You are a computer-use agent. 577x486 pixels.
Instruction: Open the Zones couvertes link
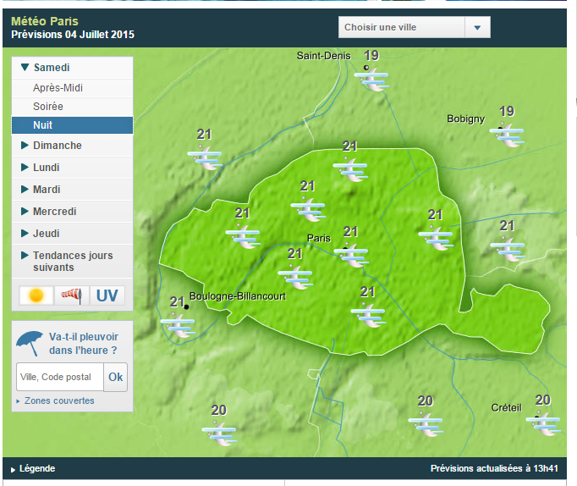59,400
